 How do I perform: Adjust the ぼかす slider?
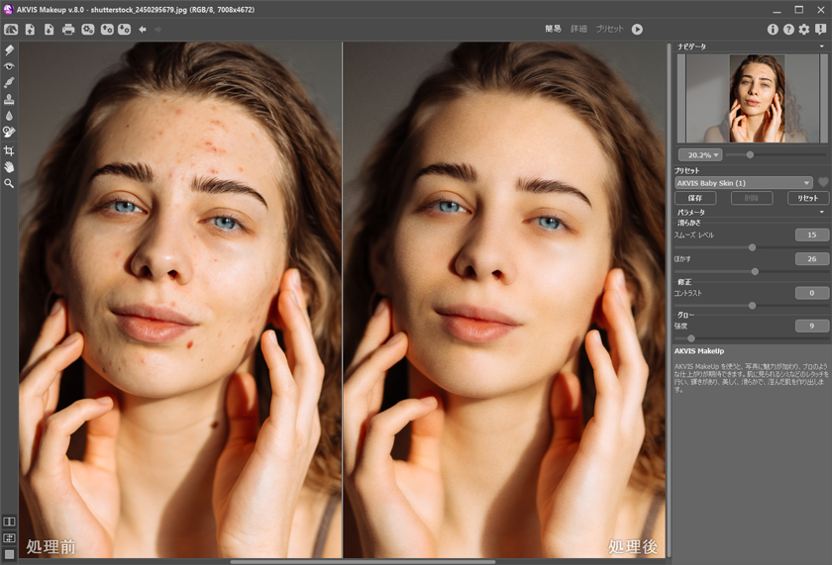pos(755,271)
